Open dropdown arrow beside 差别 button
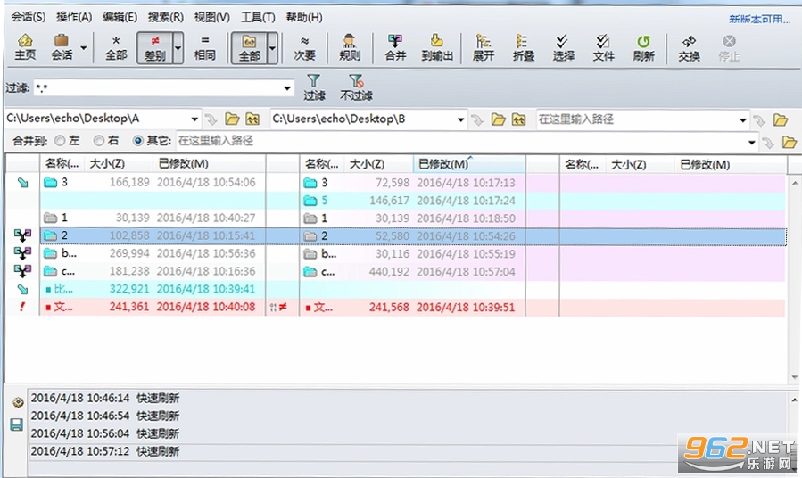 [x=178, y=48]
